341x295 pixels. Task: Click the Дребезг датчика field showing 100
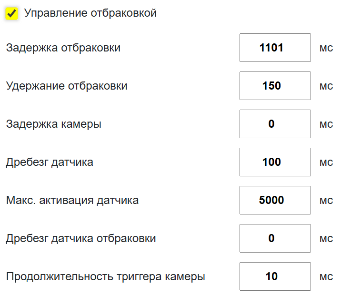pyautogui.click(x=275, y=162)
